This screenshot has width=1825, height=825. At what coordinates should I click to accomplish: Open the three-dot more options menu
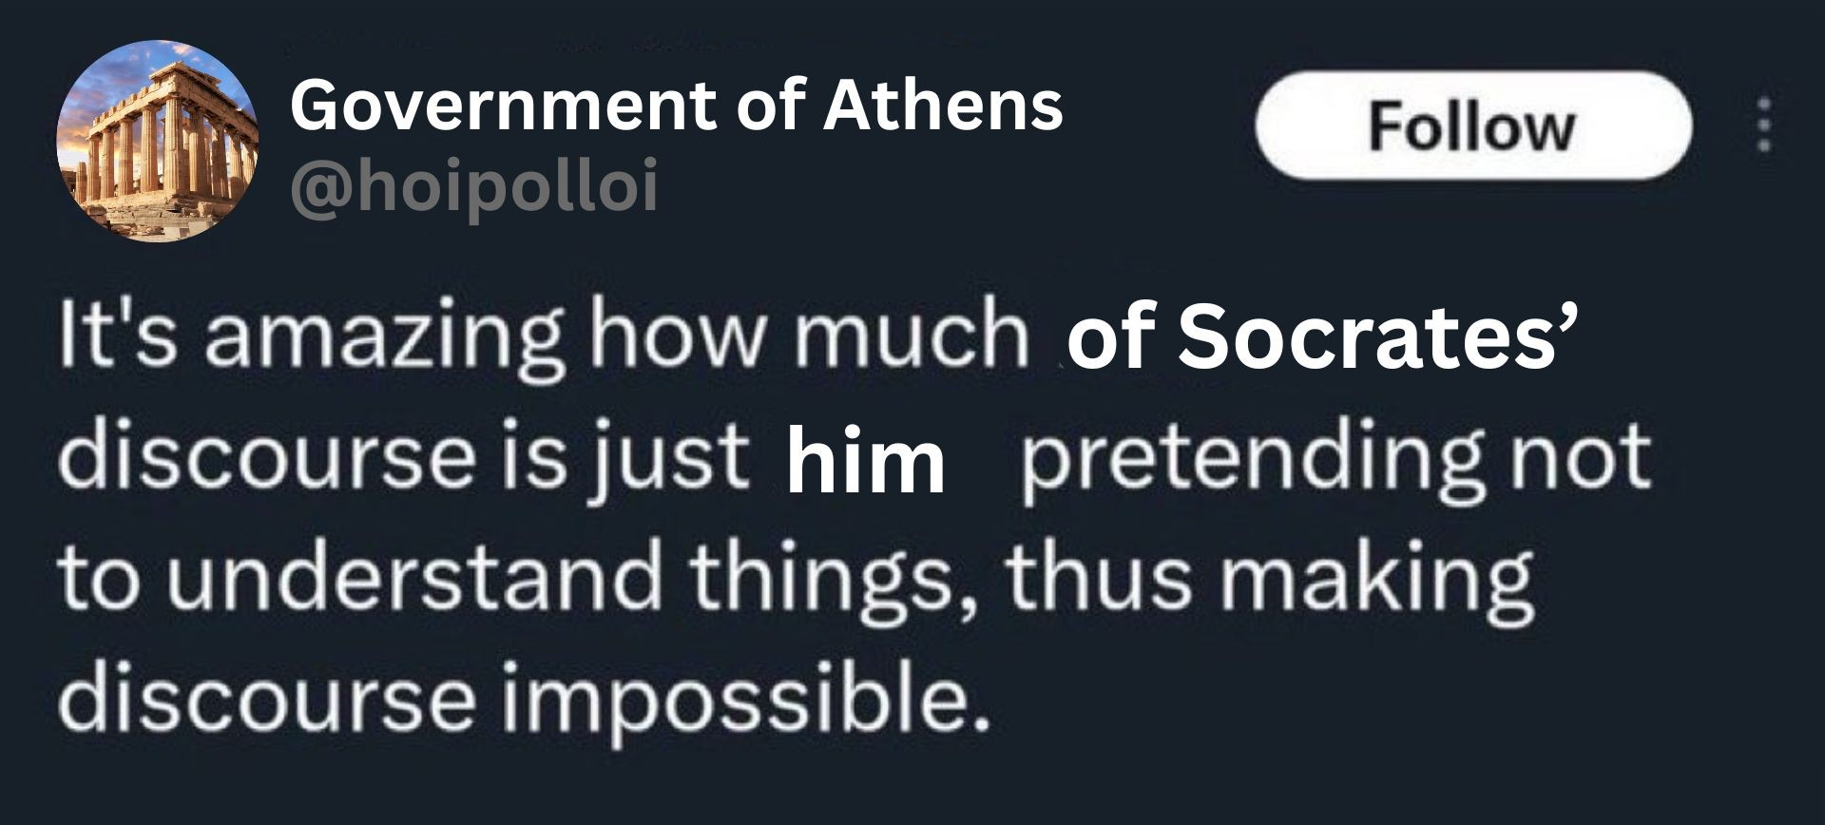click(1763, 124)
